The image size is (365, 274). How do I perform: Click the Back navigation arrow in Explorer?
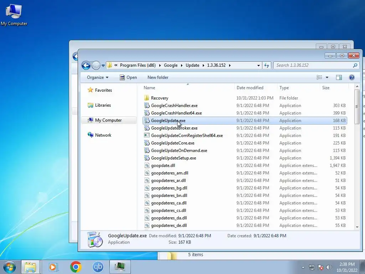pos(86,66)
